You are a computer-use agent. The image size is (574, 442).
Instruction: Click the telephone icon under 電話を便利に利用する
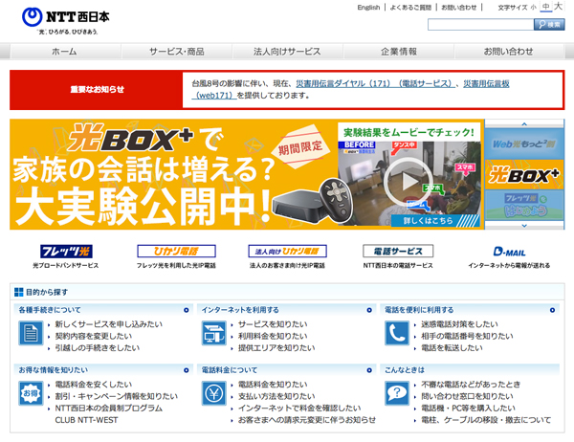(x=397, y=333)
